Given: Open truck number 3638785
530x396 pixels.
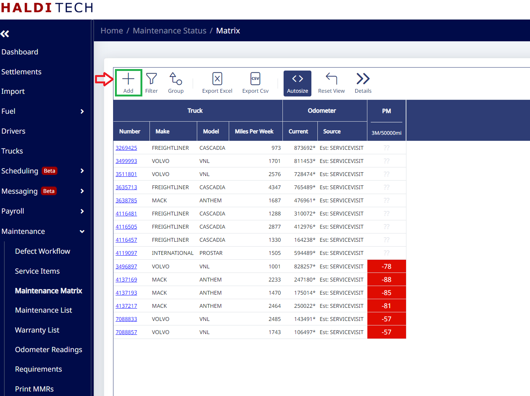Looking at the screenshot, I should (x=126, y=200).
